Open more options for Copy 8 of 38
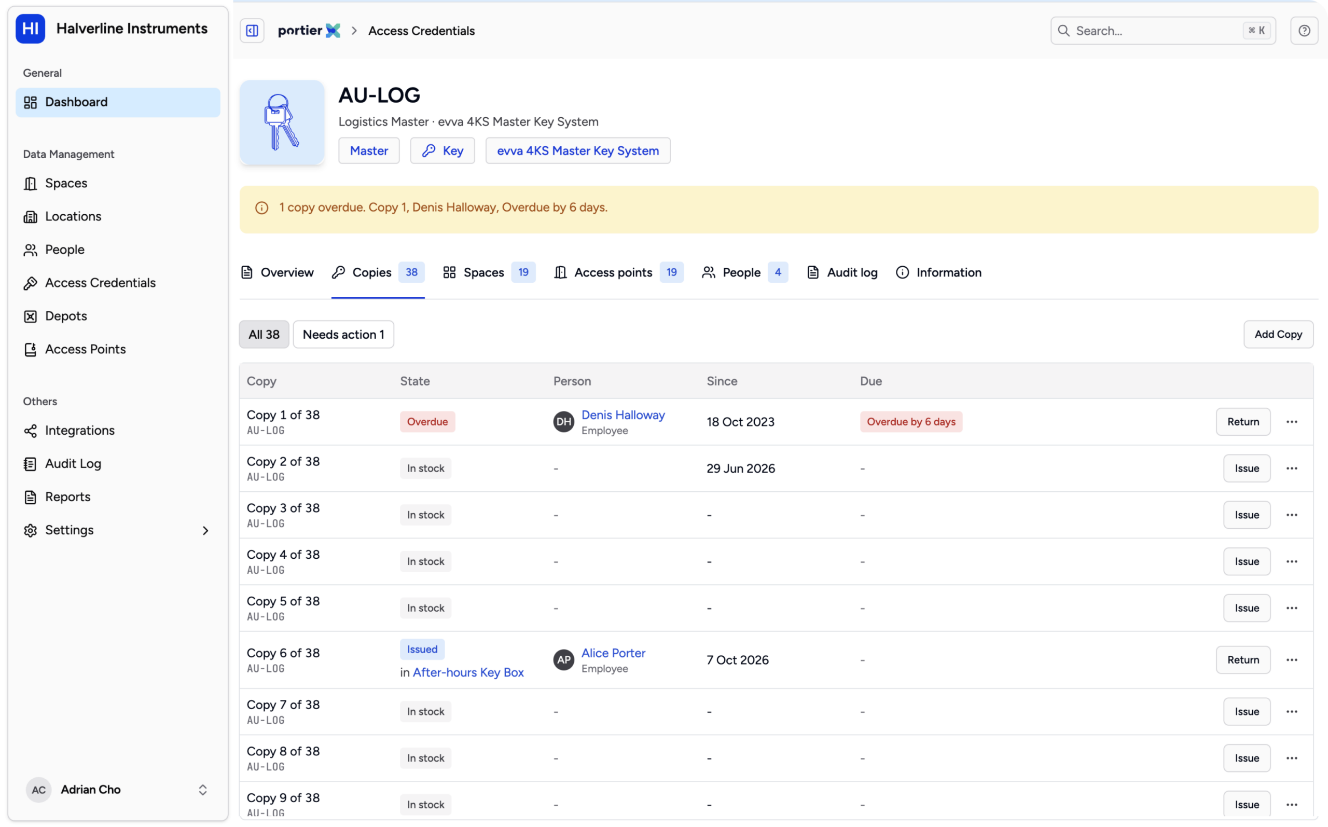The width and height of the screenshot is (1328, 827). tap(1291, 759)
